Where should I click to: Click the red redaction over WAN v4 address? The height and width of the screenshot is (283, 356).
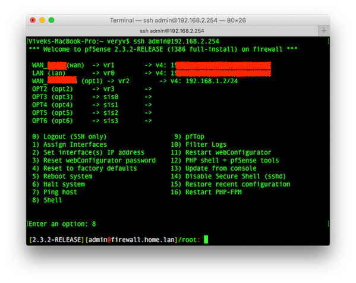(x=223, y=65)
